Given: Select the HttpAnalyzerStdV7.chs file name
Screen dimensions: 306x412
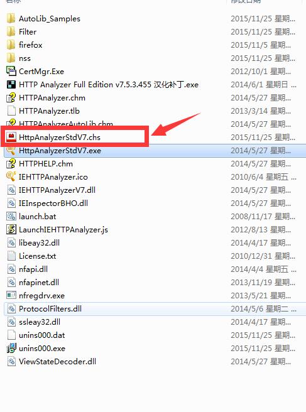Looking at the screenshot, I should [x=60, y=138].
